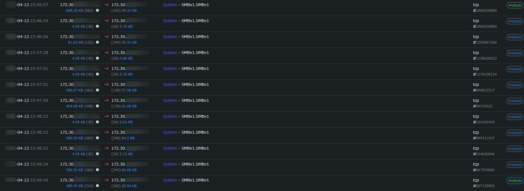The height and width of the screenshot is (191, 524).
Task: Open the System link in the 23:49:40 row
Action: [170, 180]
